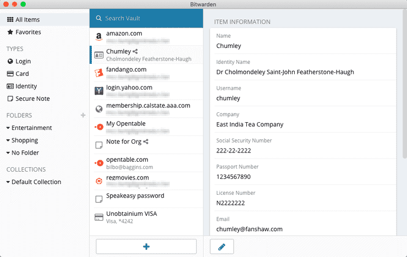The height and width of the screenshot is (257, 407).
Task: Click the email chumley@fanshaw.com
Action: [x=250, y=229]
